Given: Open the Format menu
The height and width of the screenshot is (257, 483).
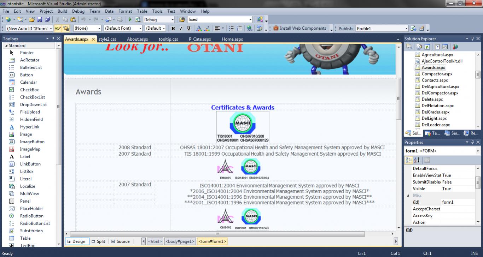Looking at the screenshot, I should [x=125, y=11].
